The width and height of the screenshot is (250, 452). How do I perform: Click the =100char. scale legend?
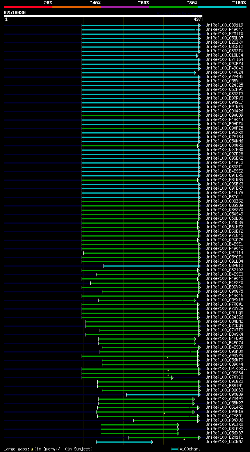tap(186, 449)
